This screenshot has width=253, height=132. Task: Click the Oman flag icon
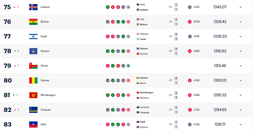pyautogui.click(x=33, y=66)
